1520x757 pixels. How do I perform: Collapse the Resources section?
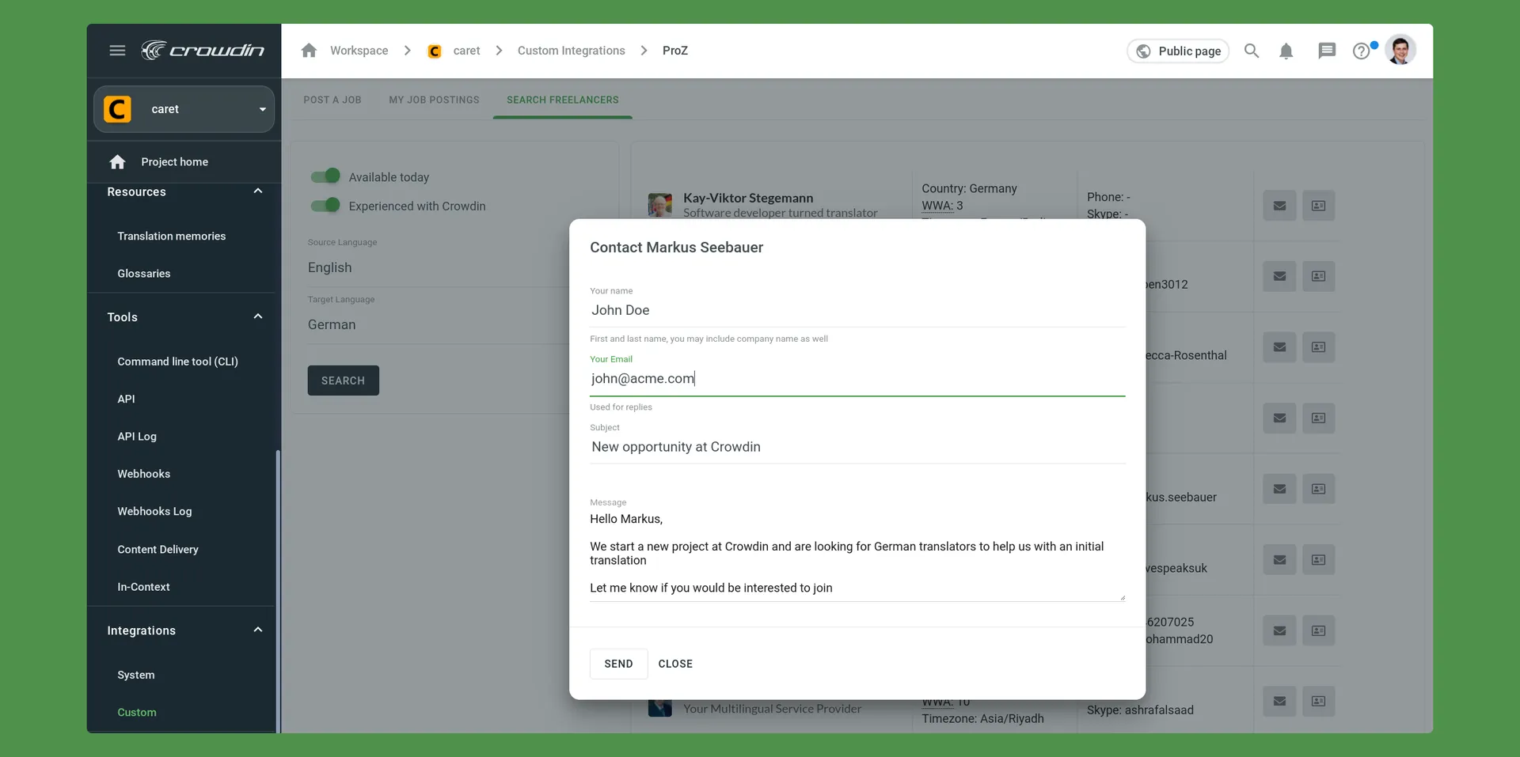point(257,191)
